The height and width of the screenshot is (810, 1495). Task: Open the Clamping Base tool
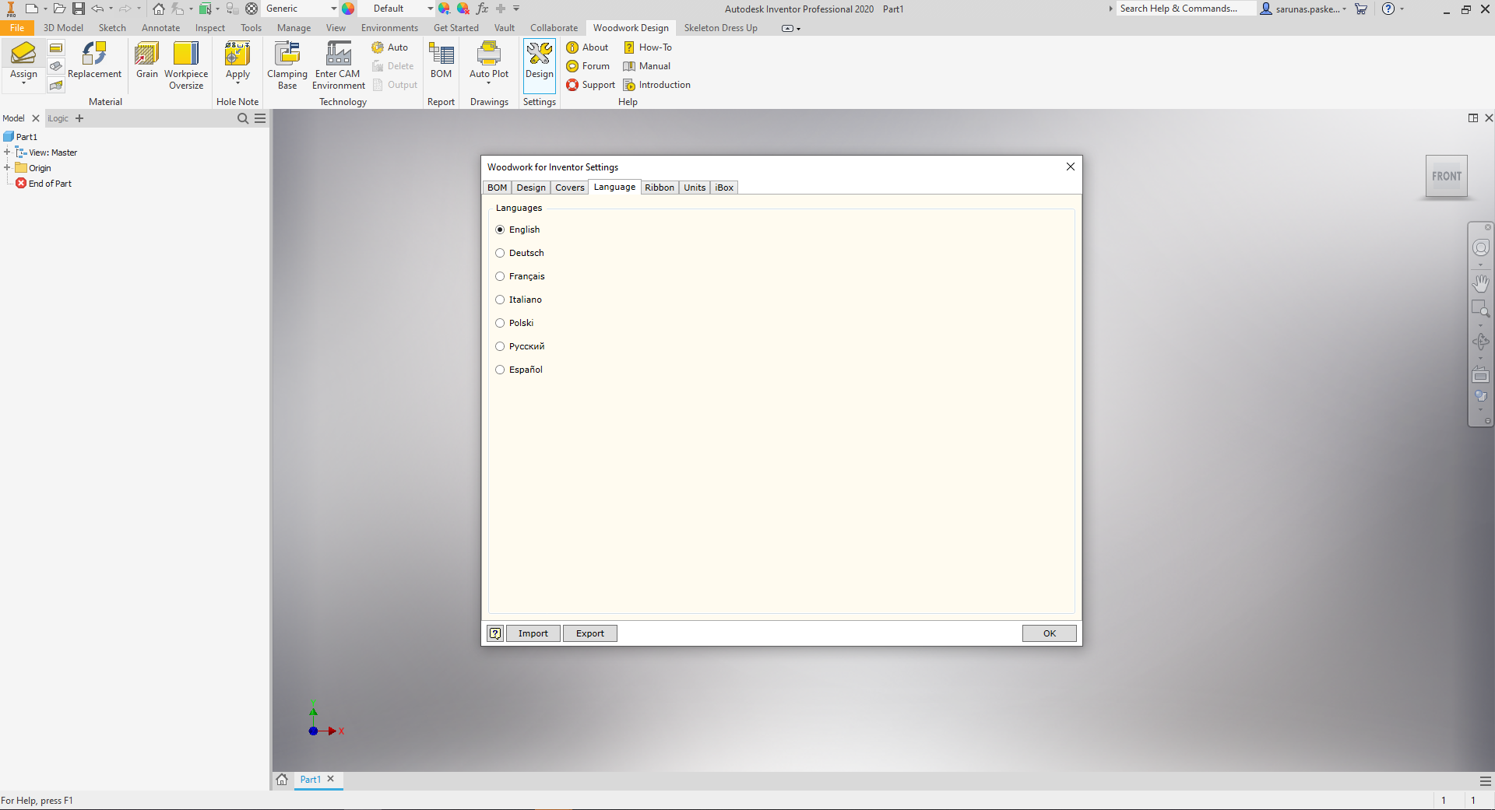pyautogui.click(x=287, y=65)
